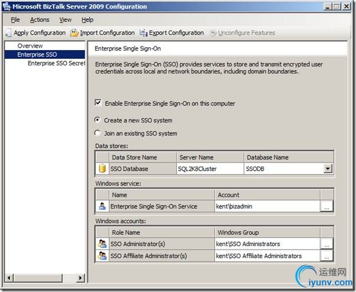This screenshot has width=356, height=292.
Task: Click the Server Name column header
Action: (210, 157)
